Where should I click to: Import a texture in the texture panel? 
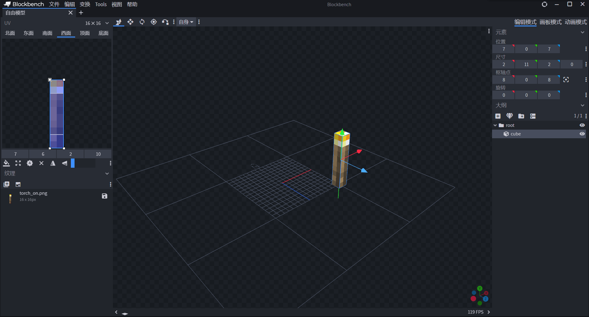tap(6, 184)
